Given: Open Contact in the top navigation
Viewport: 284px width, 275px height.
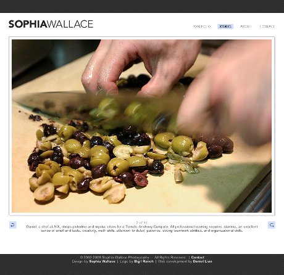Looking at the screenshot, I should tap(267, 27).
